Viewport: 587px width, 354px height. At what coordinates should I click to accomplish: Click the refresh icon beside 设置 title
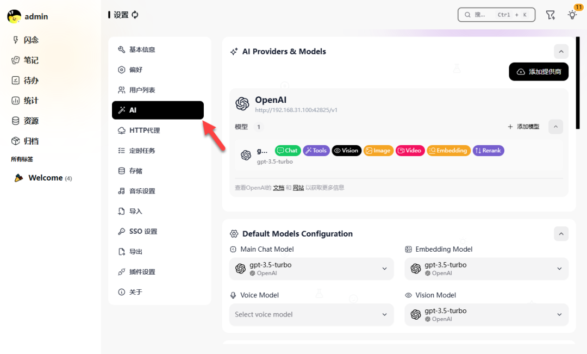[x=135, y=15]
